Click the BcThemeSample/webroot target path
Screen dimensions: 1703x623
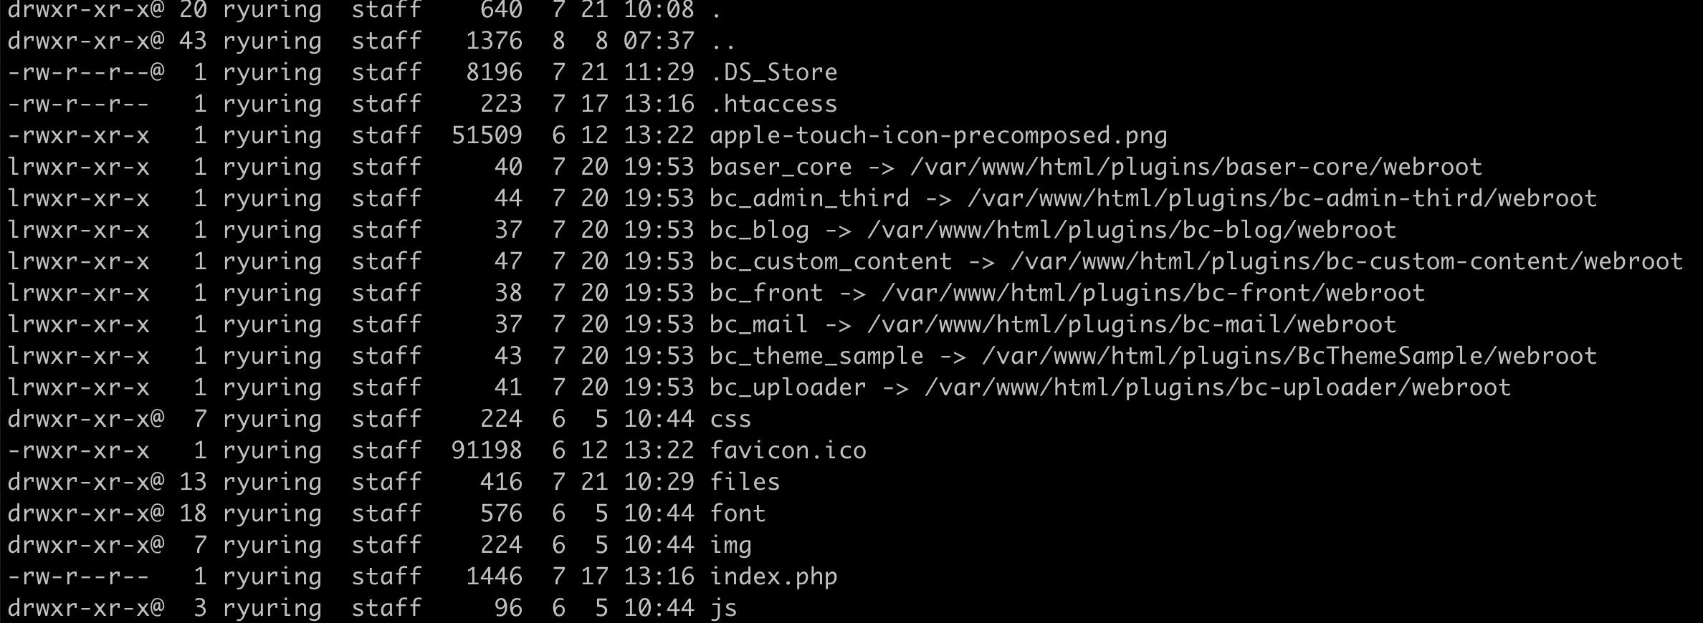(1447, 357)
